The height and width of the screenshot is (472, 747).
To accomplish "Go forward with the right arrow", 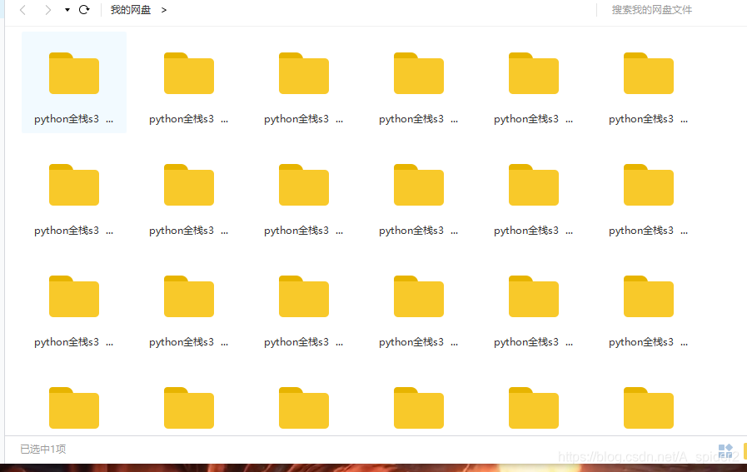I will [x=47, y=10].
